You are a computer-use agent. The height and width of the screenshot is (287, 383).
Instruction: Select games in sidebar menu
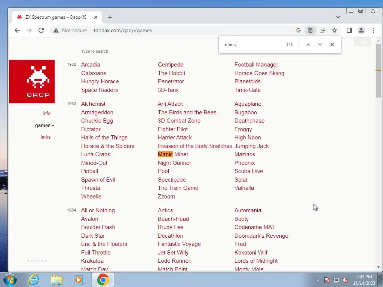click(x=43, y=126)
